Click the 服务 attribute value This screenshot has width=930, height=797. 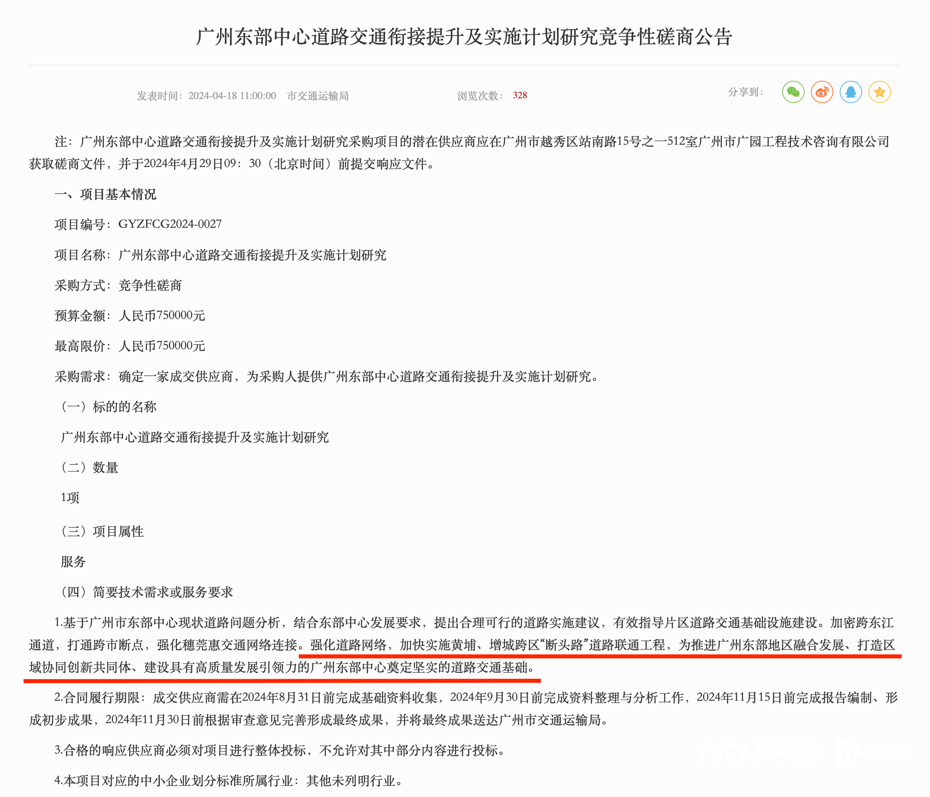pos(73,561)
